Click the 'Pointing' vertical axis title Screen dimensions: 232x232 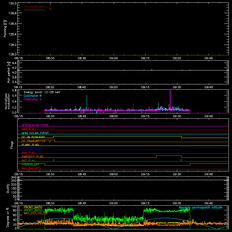(5, 29)
